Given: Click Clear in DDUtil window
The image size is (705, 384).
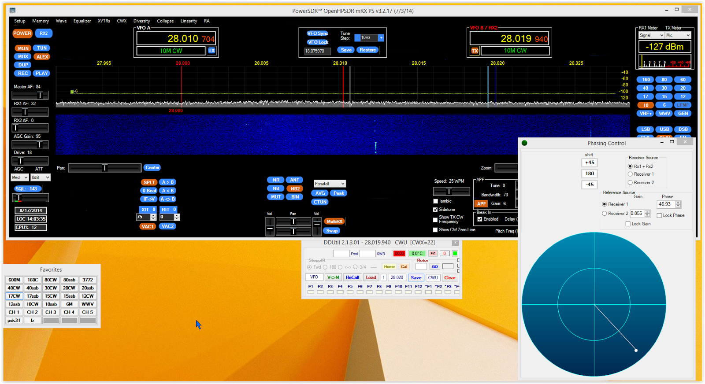Looking at the screenshot, I should pyautogui.click(x=450, y=277).
